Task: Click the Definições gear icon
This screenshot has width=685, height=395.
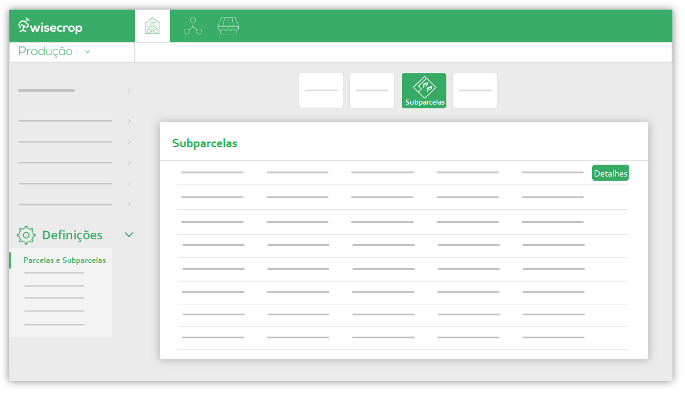Action: click(26, 235)
